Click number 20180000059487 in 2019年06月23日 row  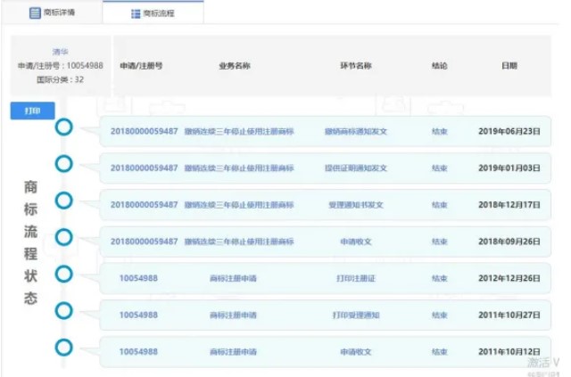click(145, 131)
